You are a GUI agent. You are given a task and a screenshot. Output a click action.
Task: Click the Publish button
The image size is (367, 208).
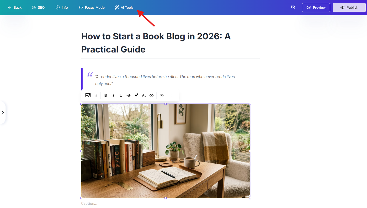point(349,7)
